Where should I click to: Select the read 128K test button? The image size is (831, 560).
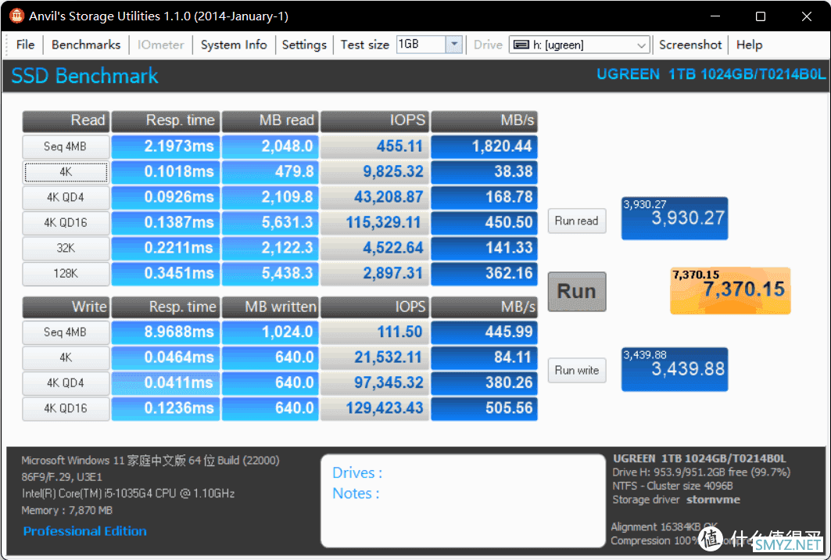point(66,274)
